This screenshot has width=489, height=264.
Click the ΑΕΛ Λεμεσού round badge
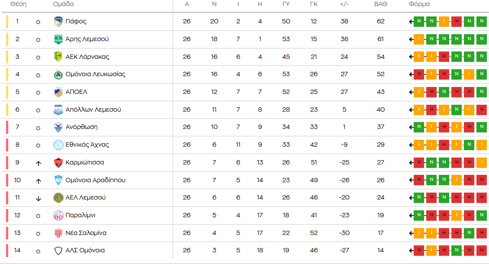(58, 198)
